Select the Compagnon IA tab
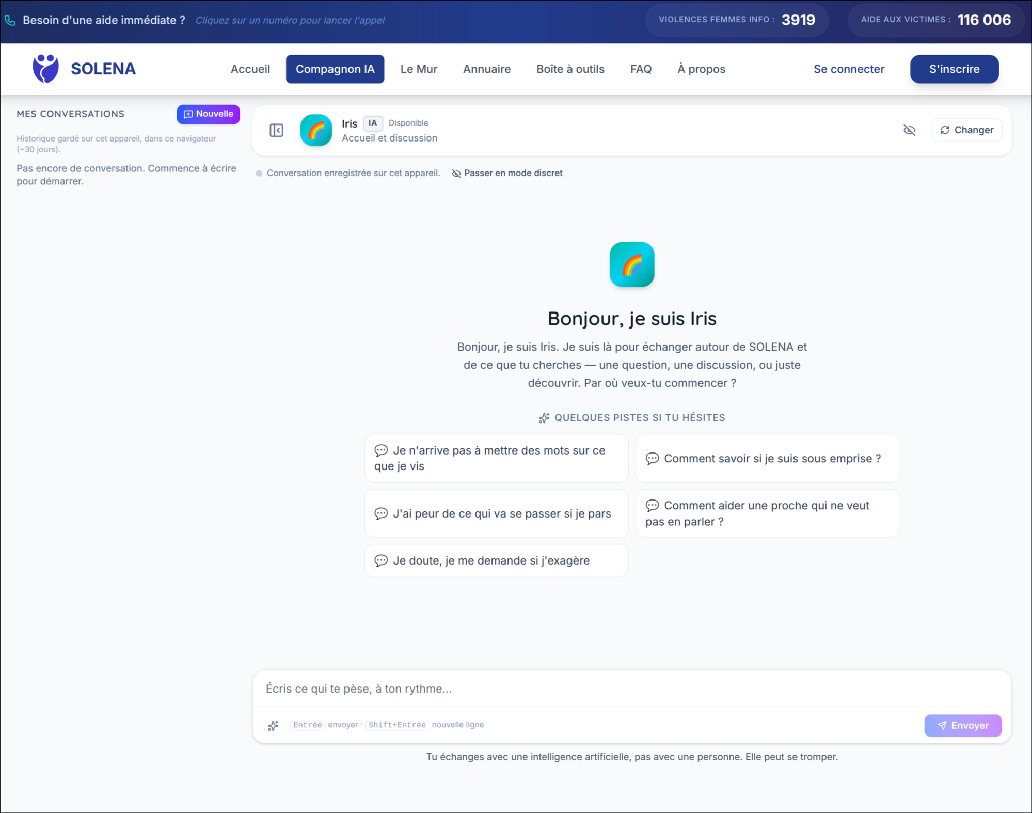The image size is (1032, 813). (x=335, y=69)
